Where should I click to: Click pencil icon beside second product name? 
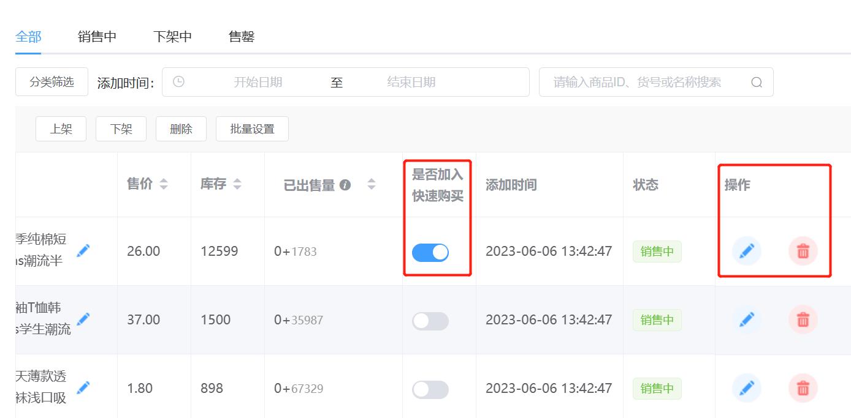[x=83, y=319]
